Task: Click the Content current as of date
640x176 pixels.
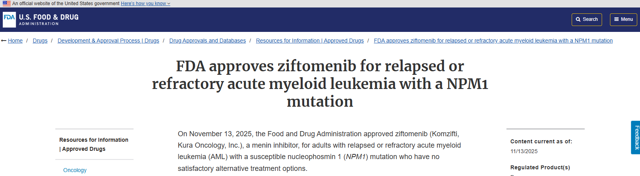Action: (524, 151)
